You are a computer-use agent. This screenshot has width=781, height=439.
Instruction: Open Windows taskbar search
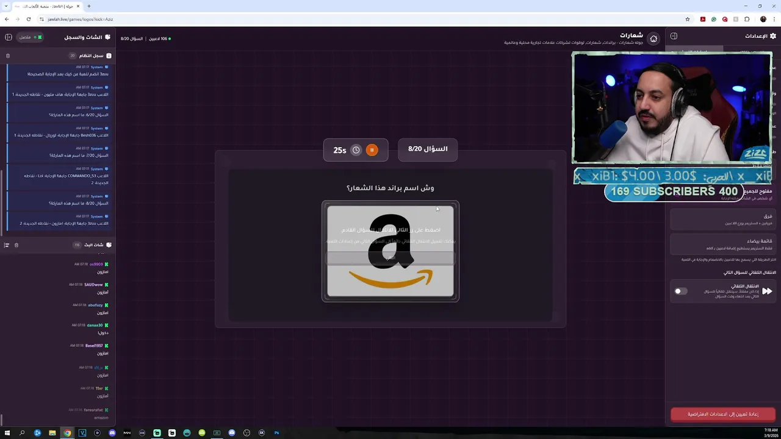pyautogui.click(x=22, y=433)
